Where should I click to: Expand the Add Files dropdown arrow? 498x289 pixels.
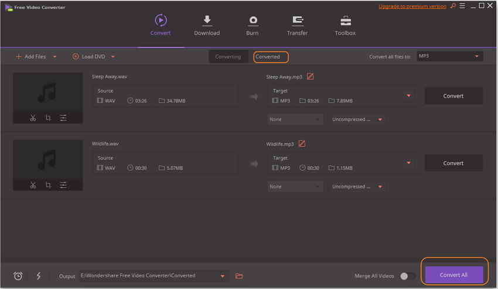[54, 57]
